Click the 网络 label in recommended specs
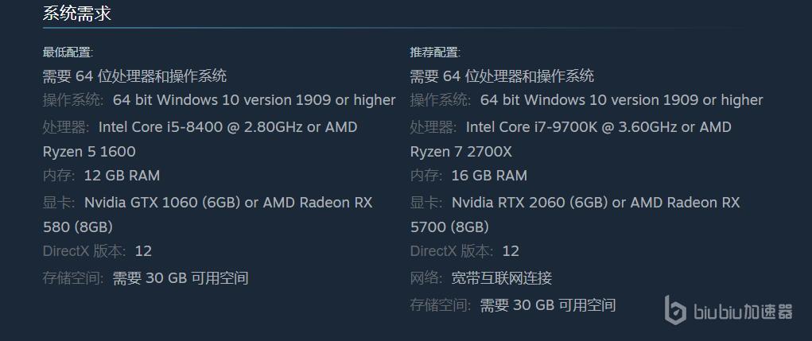This screenshot has height=341, width=812. (x=426, y=278)
